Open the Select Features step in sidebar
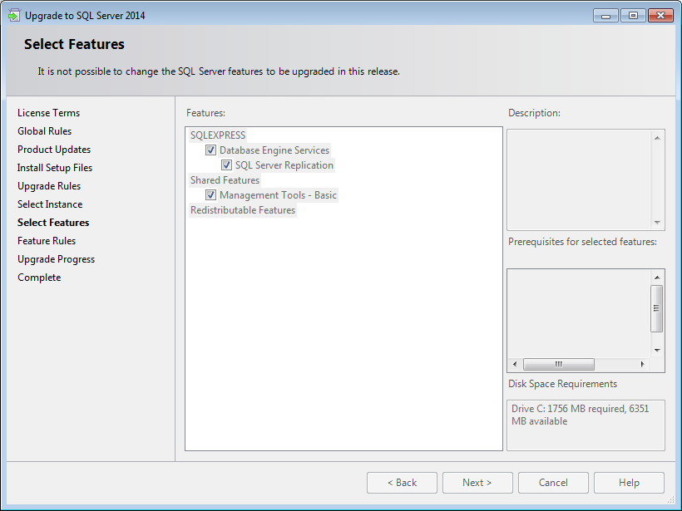Image resolution: width=682 pixels, height=511 pixels. coord(53,223)
